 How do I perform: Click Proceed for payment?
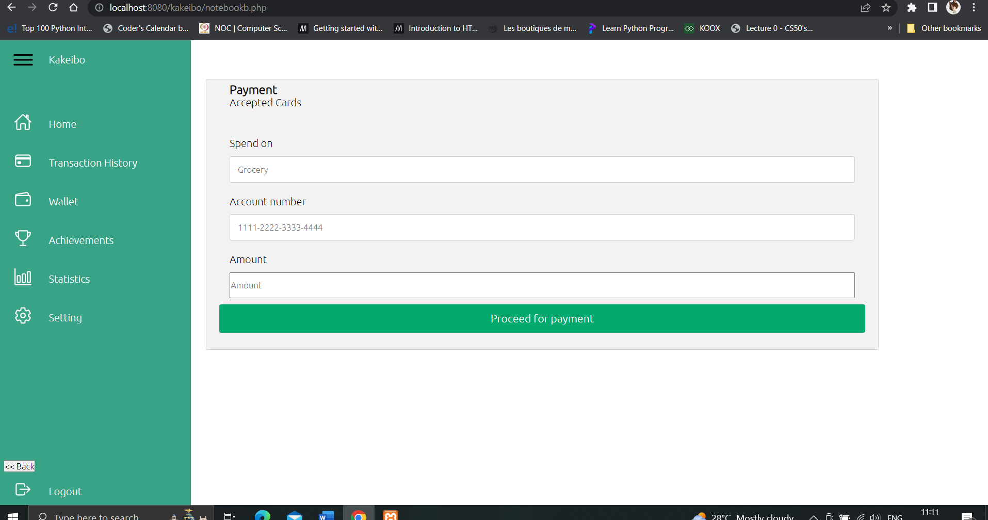tap(541, 318)
